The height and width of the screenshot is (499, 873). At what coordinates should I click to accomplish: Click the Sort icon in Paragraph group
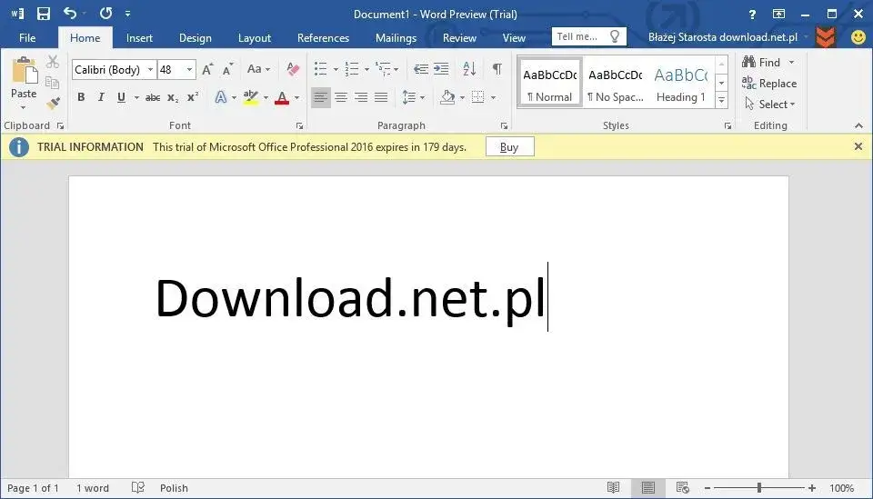coord(469,69)
